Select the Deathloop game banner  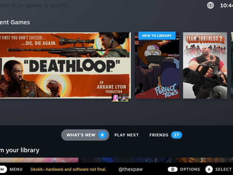[x=65, y=65]
